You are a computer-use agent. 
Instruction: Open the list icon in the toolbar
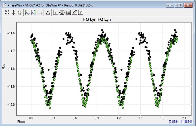[68, 12]
